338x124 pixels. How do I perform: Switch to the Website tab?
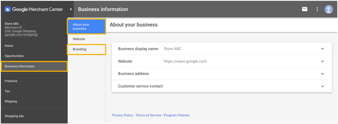86,39
